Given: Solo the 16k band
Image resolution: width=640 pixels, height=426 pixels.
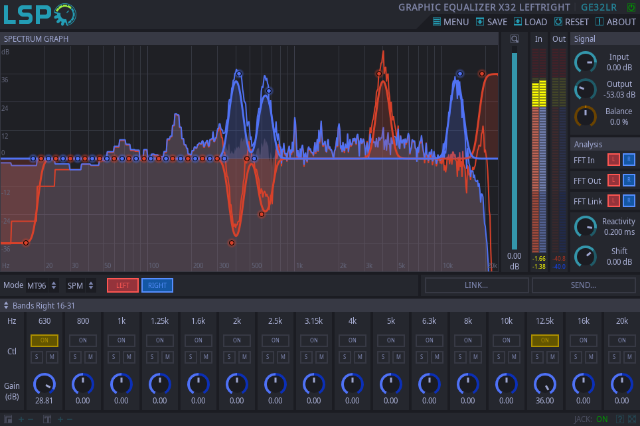Looking at the screenshot, I should pyautogui.click(x=576, y=357).
